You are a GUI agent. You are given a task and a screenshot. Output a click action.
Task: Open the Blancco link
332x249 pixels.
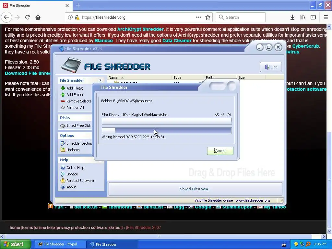(104, 41)
